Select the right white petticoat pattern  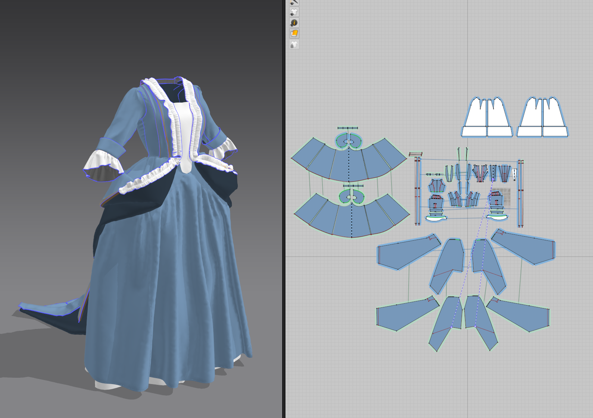pos(542,117)
